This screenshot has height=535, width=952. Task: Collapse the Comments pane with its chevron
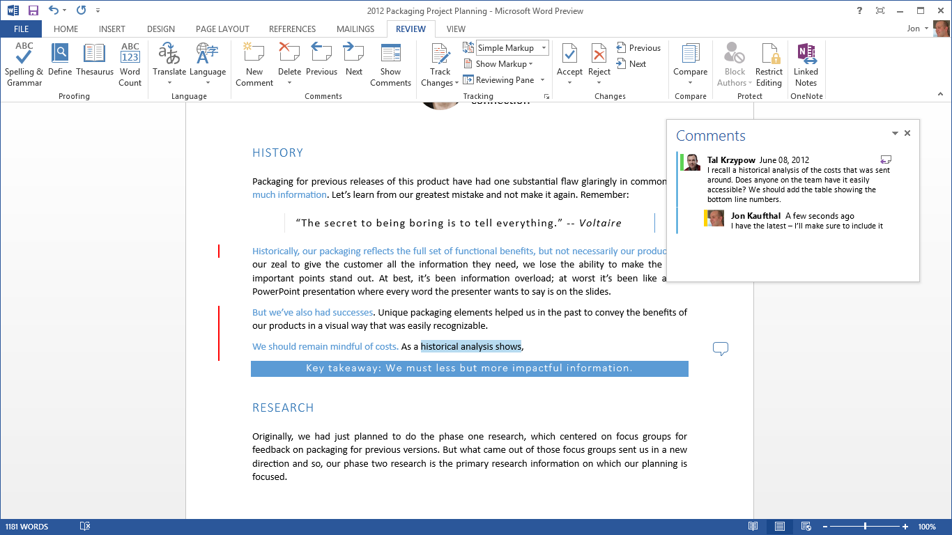coord(895,133)
